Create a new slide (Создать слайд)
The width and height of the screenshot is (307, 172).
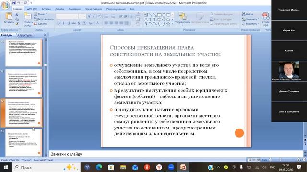28,20
